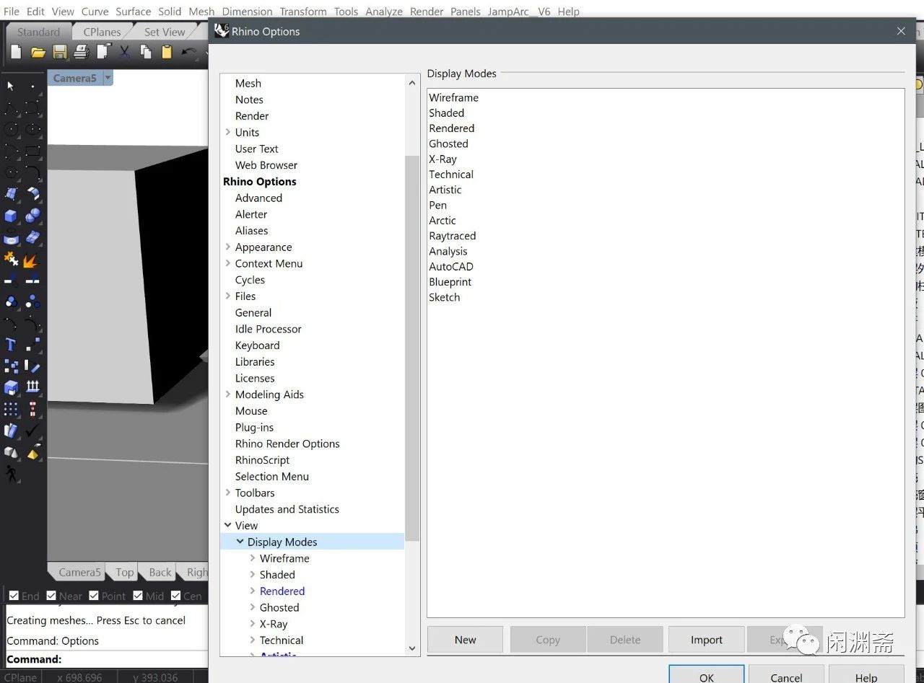This screenshot has height=683, width=924.
Task: Switch to the Back viewport tab
Action: click(x=160, y=572)
